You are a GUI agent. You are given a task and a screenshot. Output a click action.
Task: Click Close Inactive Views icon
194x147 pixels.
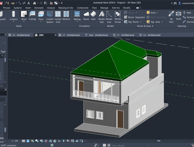coord(51,3)
